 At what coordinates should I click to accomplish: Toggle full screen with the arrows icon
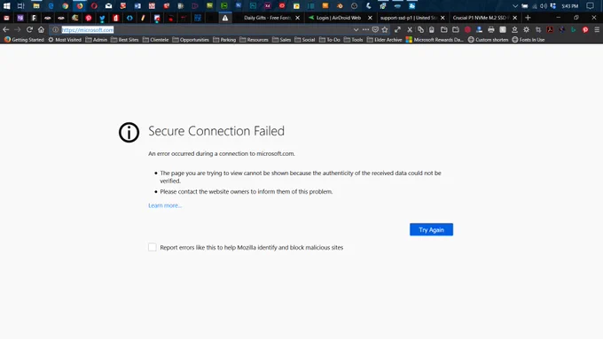397,29
